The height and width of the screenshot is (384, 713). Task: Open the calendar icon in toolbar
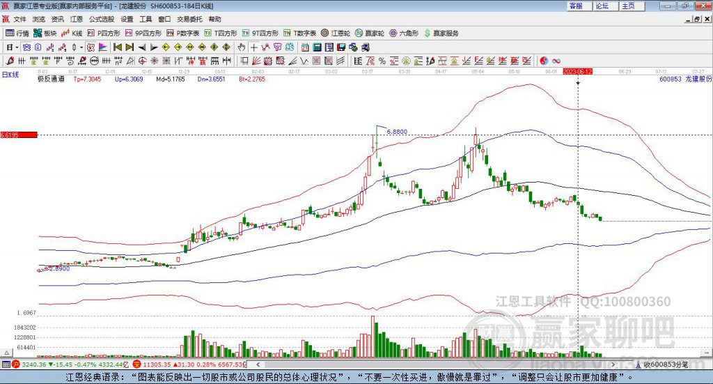coord(305,47)
